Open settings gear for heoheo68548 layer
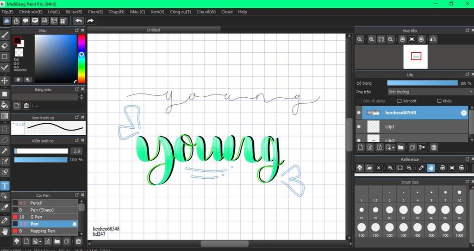The width and height of the screenshot is (474, 251). (x=463, y=113)
